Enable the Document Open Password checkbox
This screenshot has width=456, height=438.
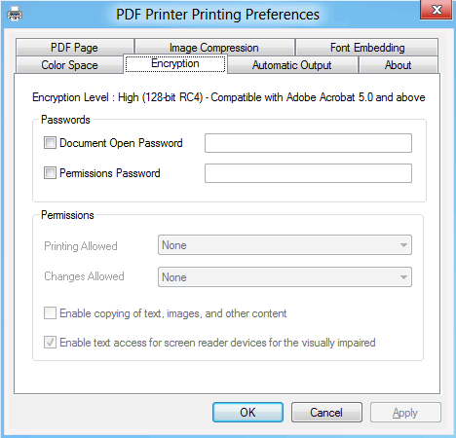point(50,143)
